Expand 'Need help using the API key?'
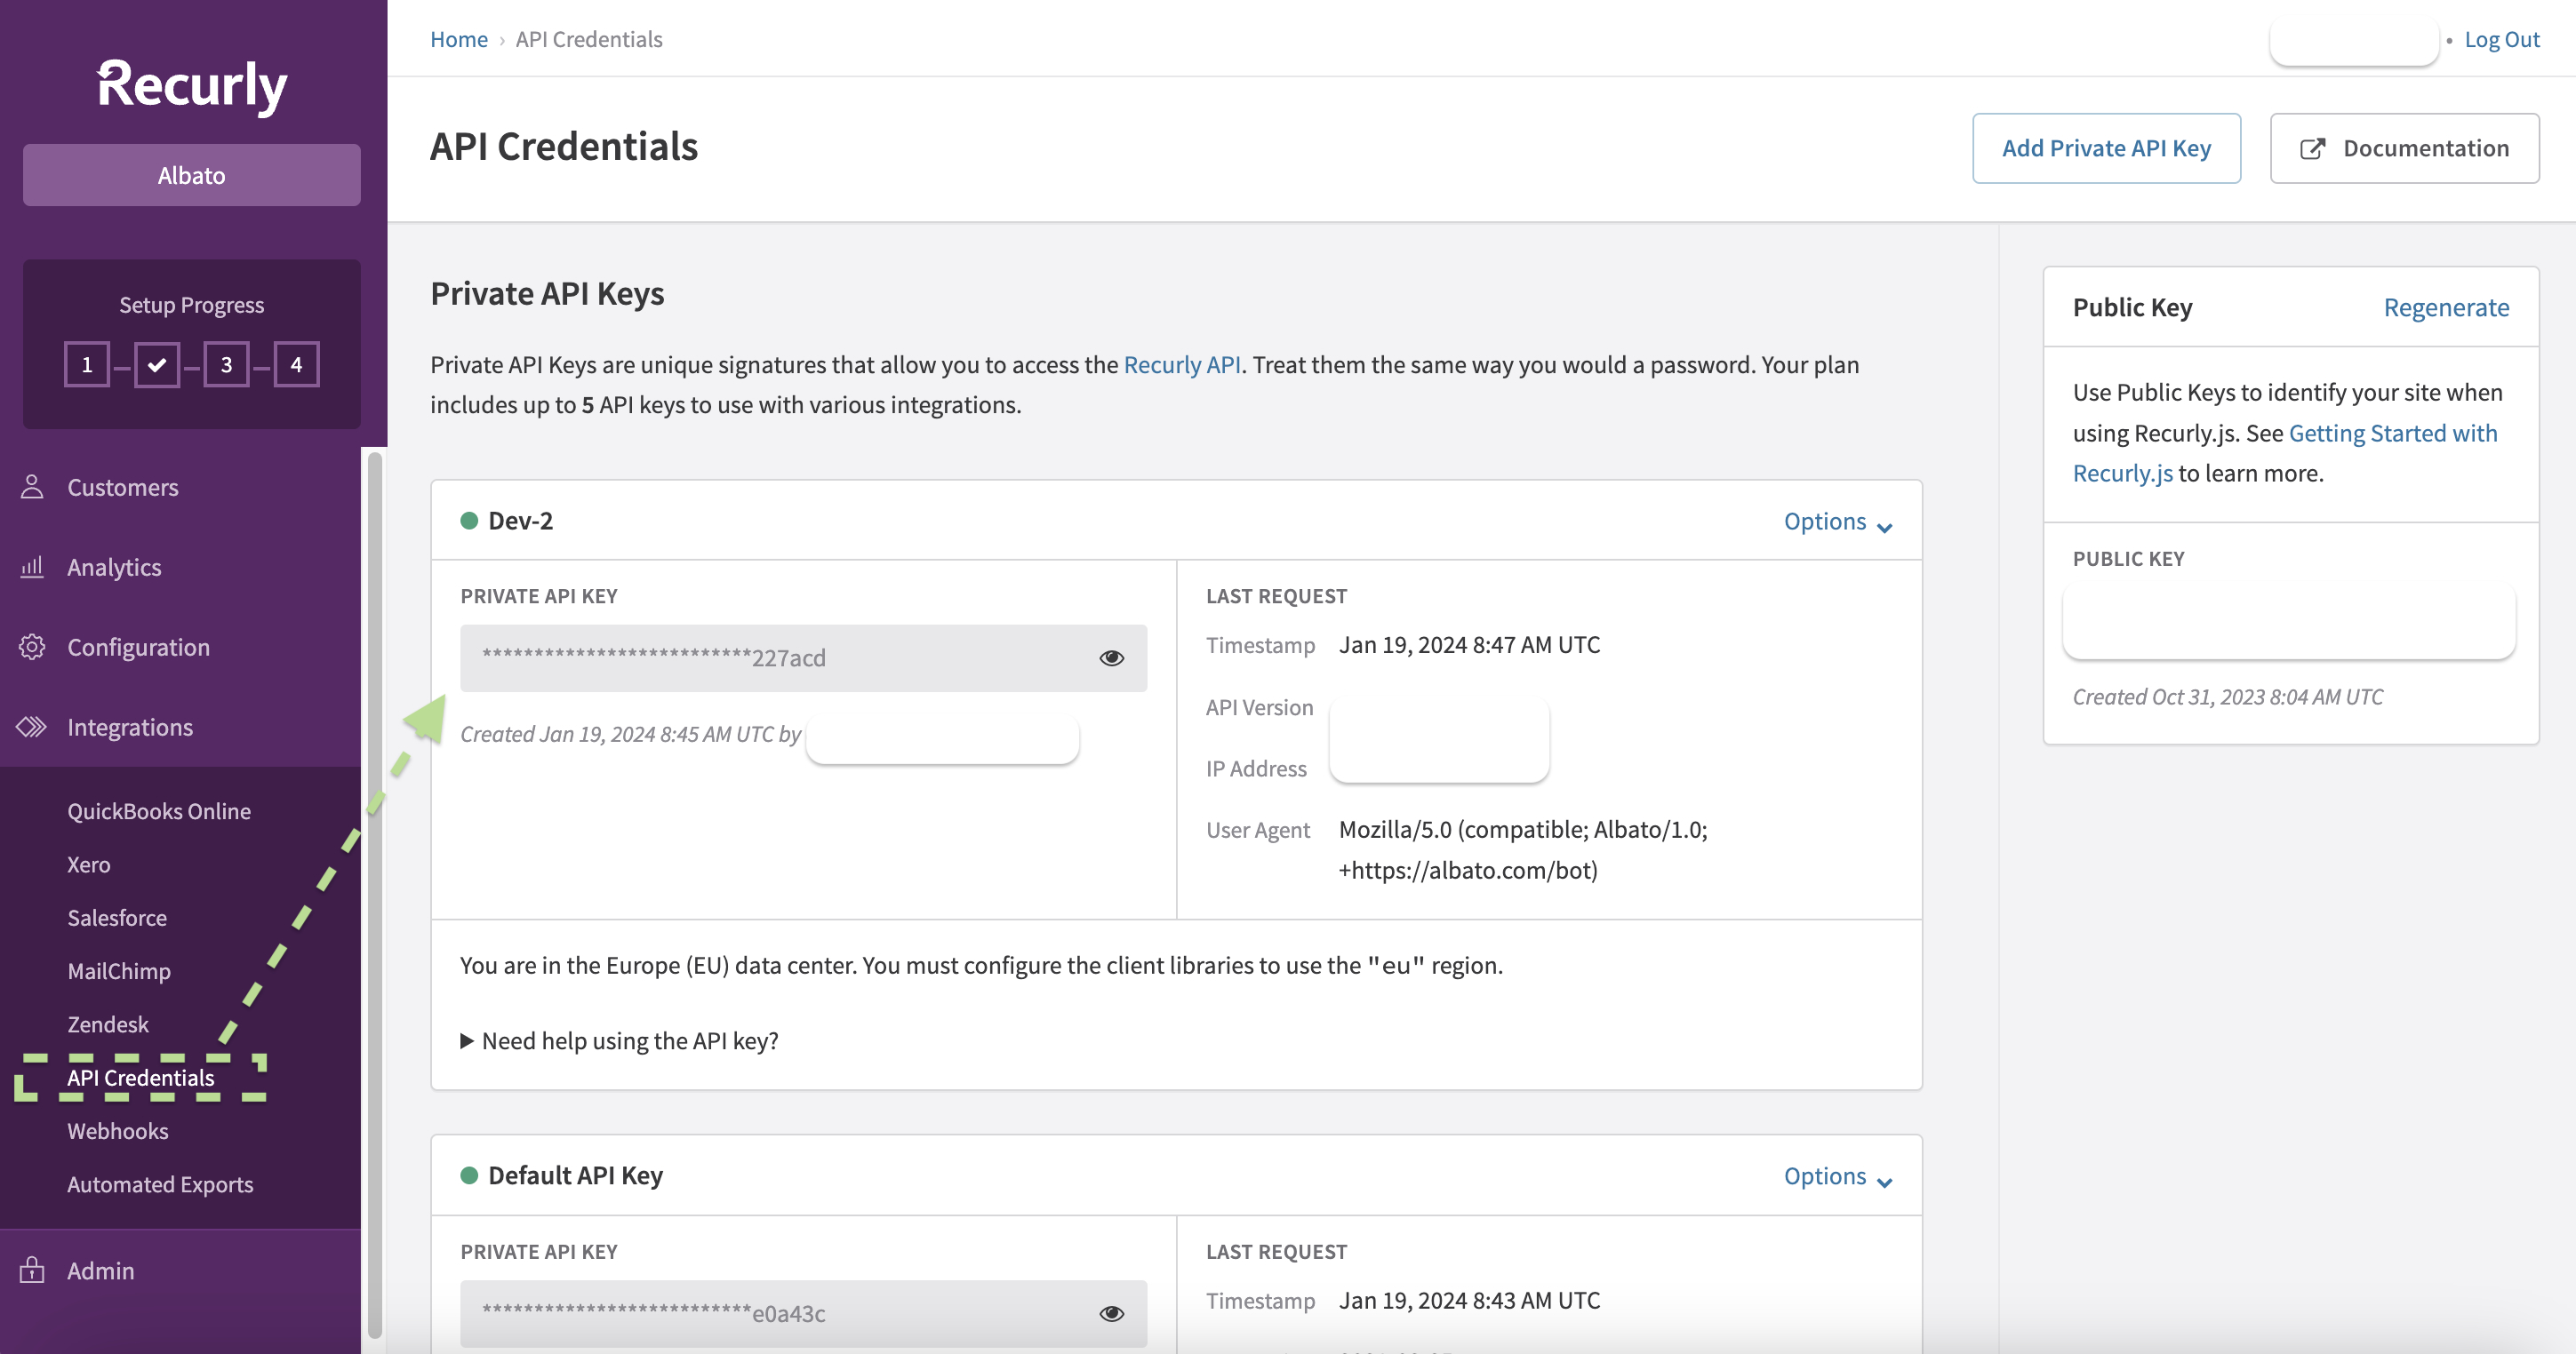The width and height of the screenshot is (2576, 1354). coord(619,1040)
